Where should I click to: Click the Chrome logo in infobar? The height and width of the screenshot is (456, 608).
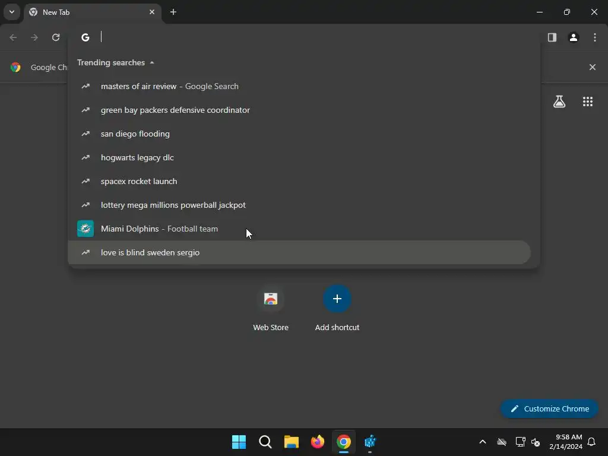coord(15,67)
